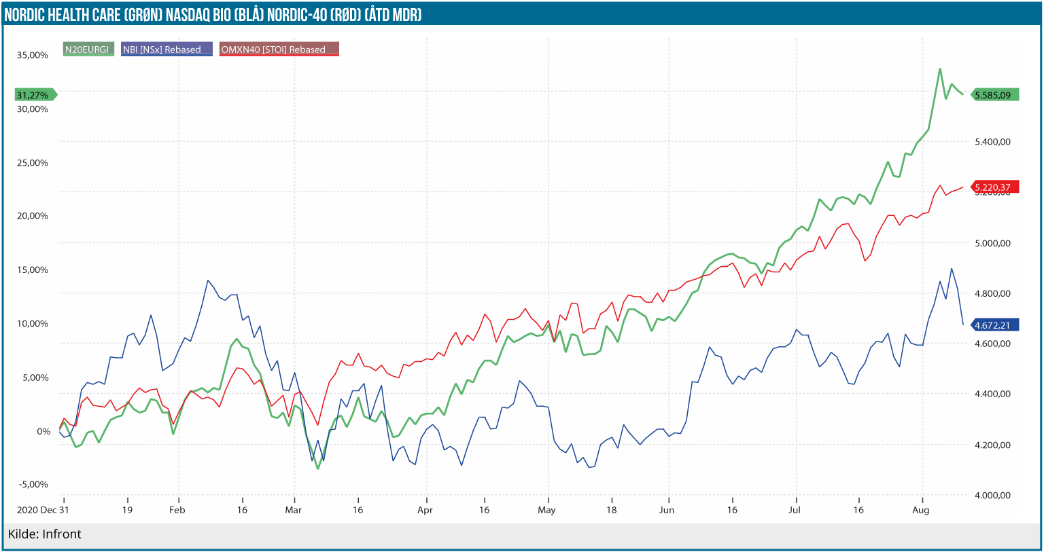Click the -5,00% label on left axis
Viewport: 1044px width, 552px height.
point(33,485)
